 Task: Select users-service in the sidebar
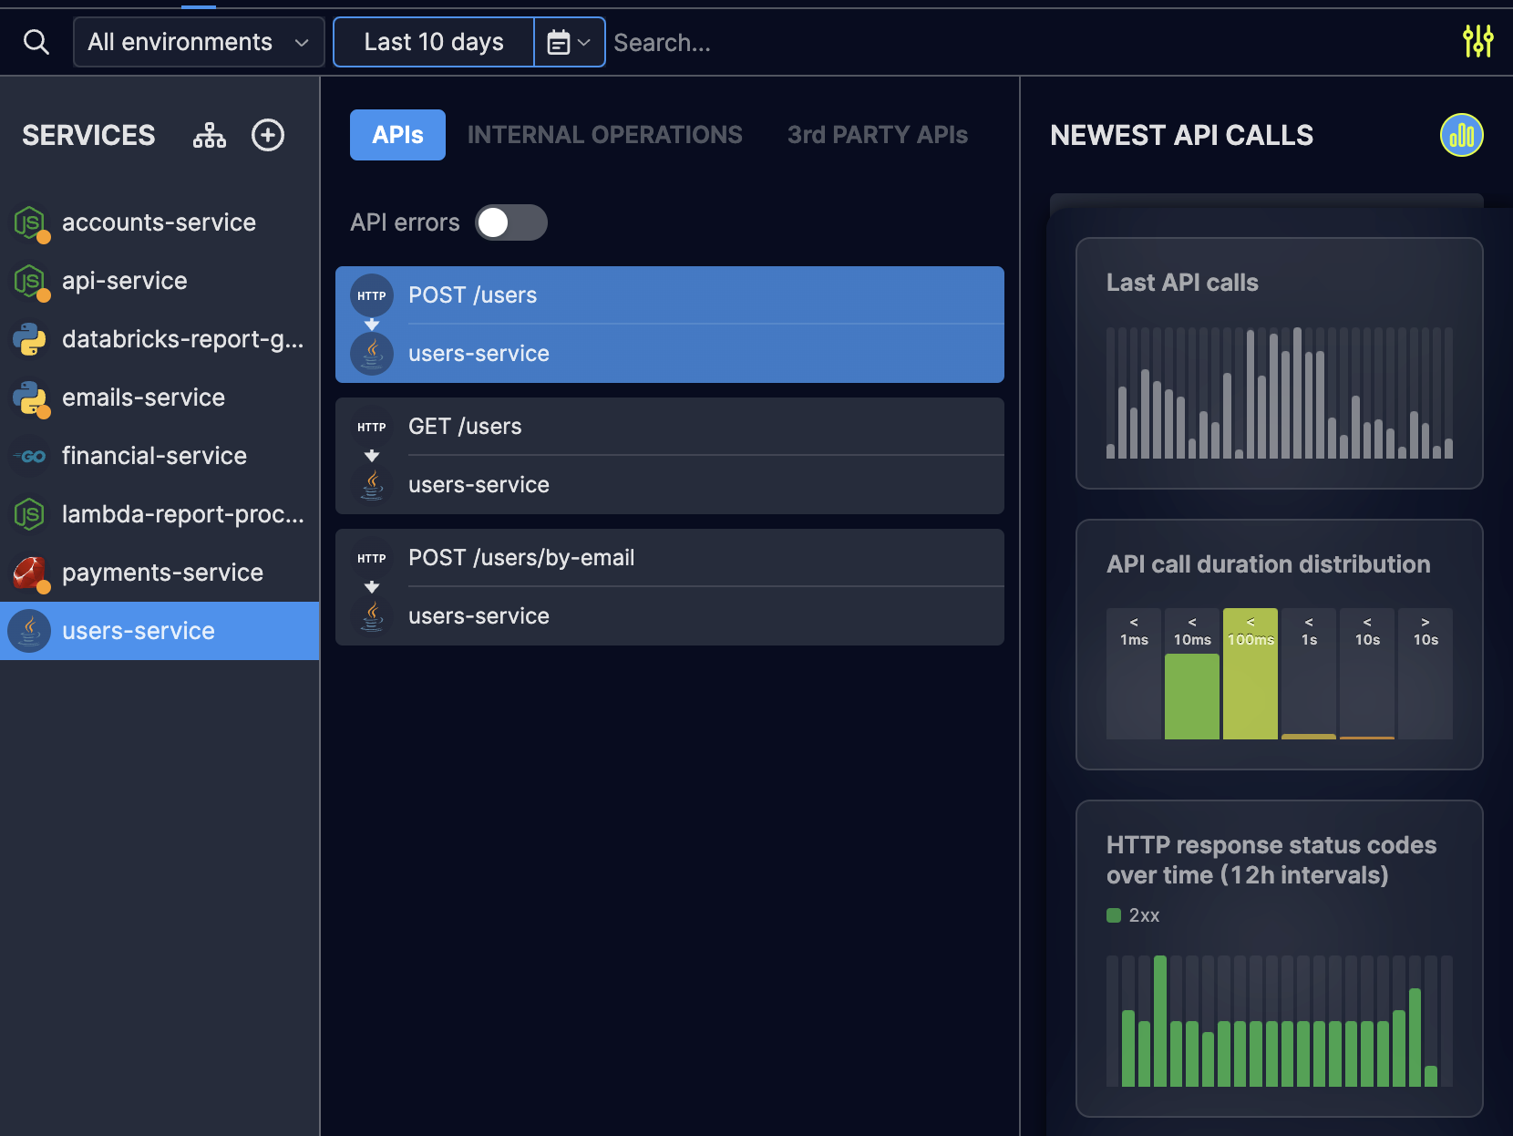tap(160, 631)
